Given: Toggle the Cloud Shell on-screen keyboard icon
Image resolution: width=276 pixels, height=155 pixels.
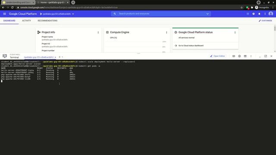Looking at the screenshot, I should [x=234, y=56].
